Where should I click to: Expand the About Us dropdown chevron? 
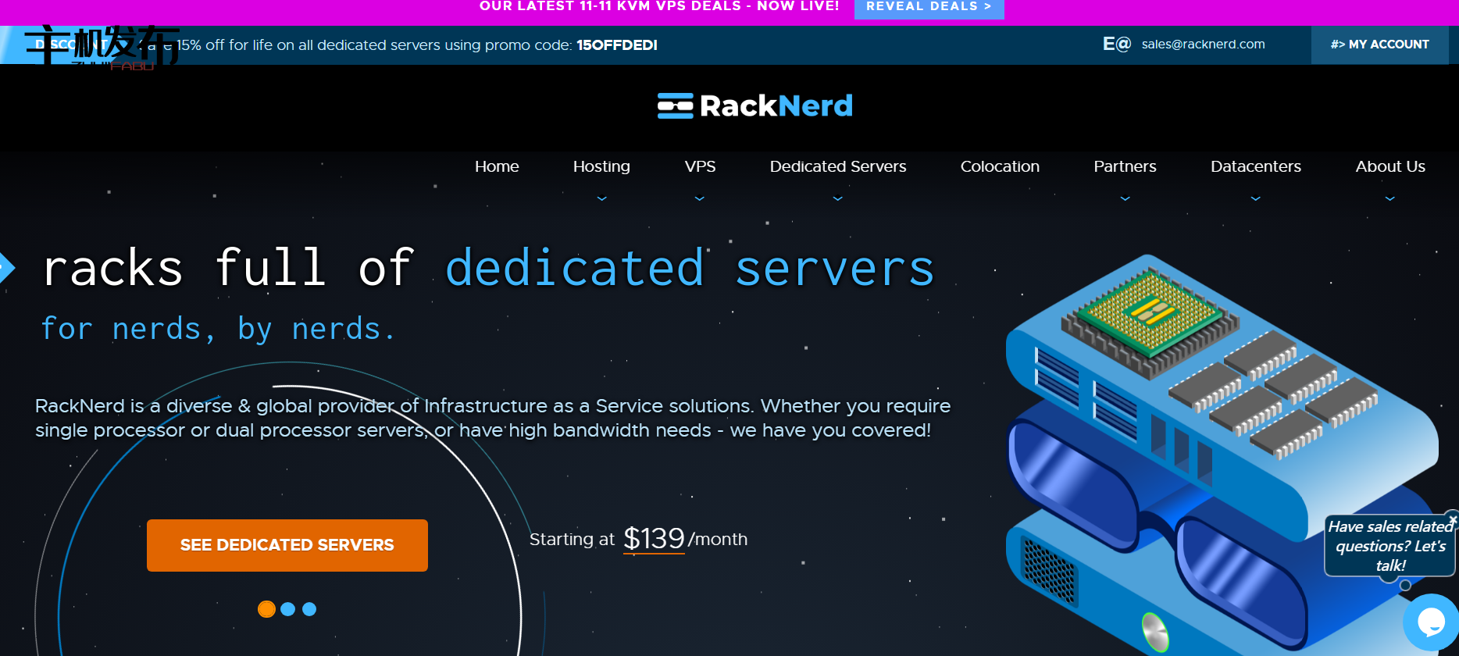[1389, 198]
